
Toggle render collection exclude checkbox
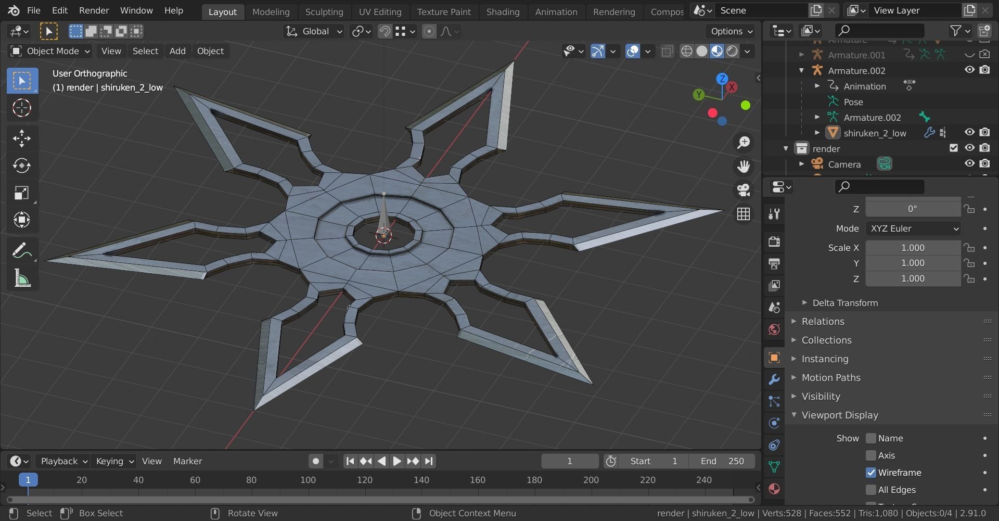pyautogui.click(x=954, y=148)
